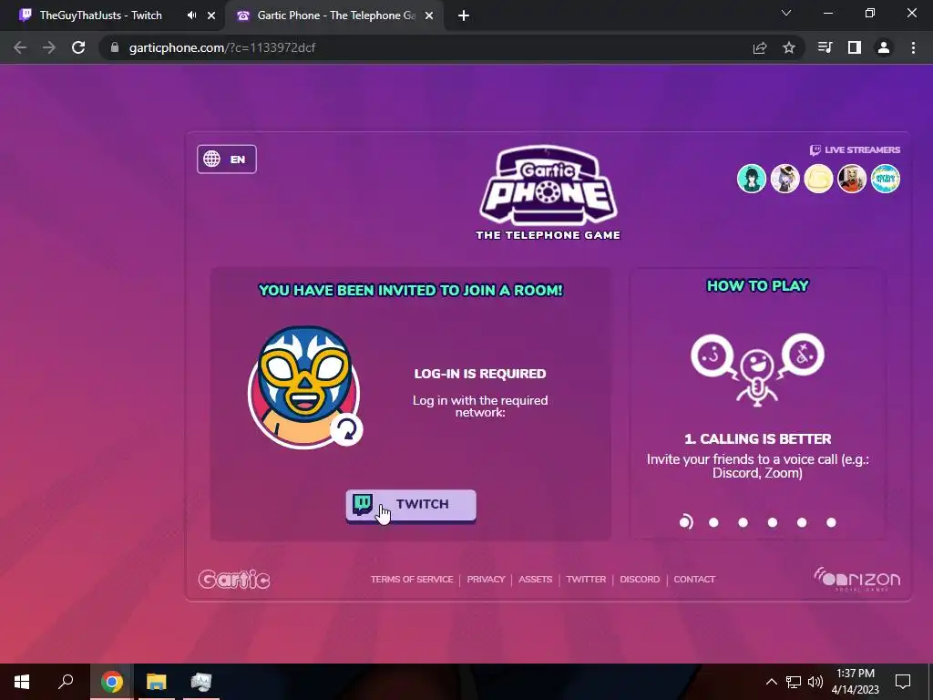Open the EN language selector

(227, 160)
